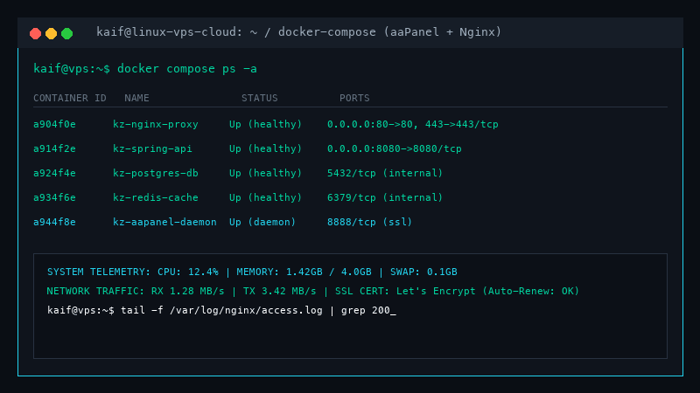
Task: Click 'Up (healthy)' status of kz-redis-cache
Action: [266, 197]
